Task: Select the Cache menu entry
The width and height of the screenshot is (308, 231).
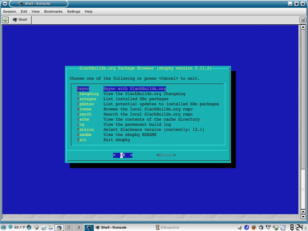Action: click(83, 119)
